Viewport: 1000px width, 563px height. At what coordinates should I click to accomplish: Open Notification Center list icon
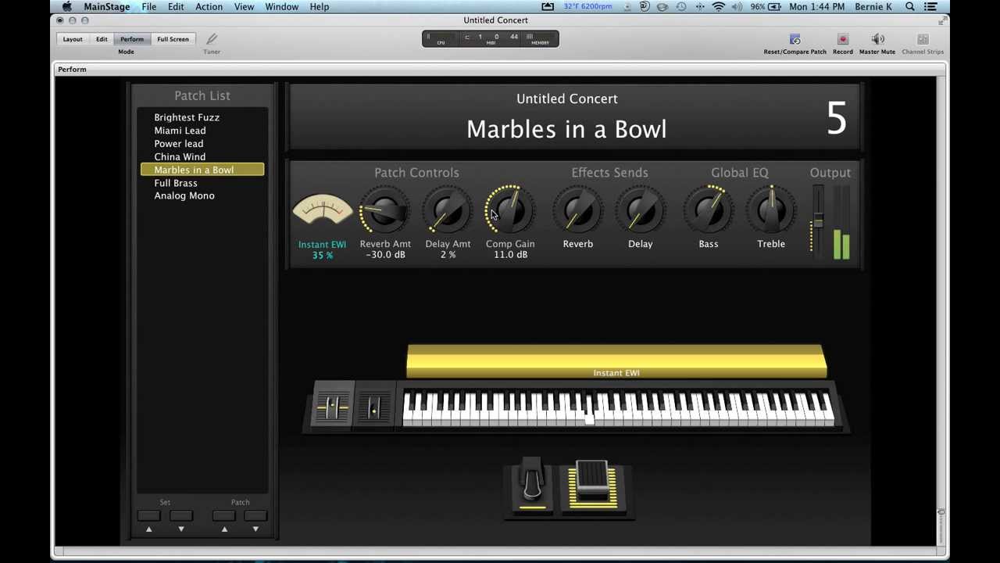tap(931, 6)
